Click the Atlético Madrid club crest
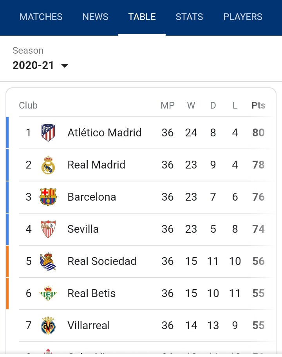 48,132
